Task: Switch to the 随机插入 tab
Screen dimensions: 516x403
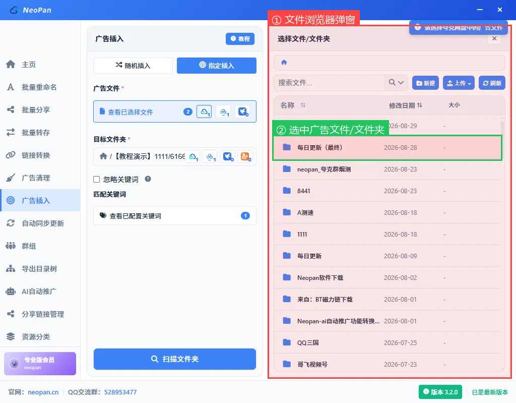Action: coord(133,66)
